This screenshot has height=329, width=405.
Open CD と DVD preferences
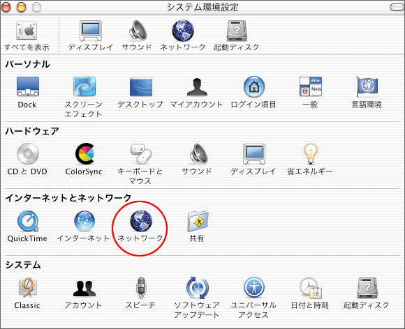tap(28, 153)
